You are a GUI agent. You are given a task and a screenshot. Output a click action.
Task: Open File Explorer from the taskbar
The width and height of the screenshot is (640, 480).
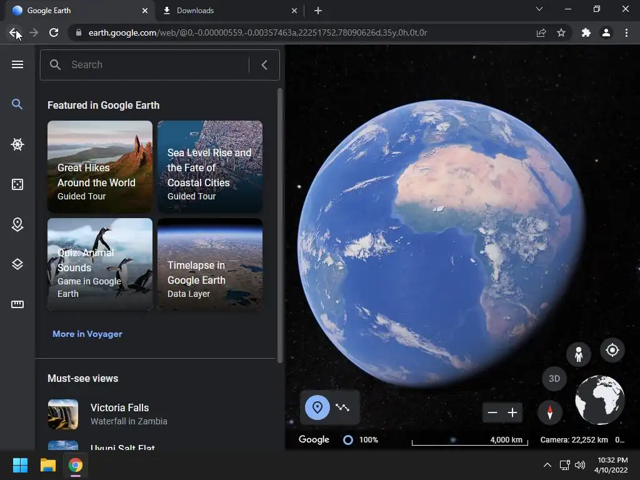pyautogui.click(x=47, y=465)
